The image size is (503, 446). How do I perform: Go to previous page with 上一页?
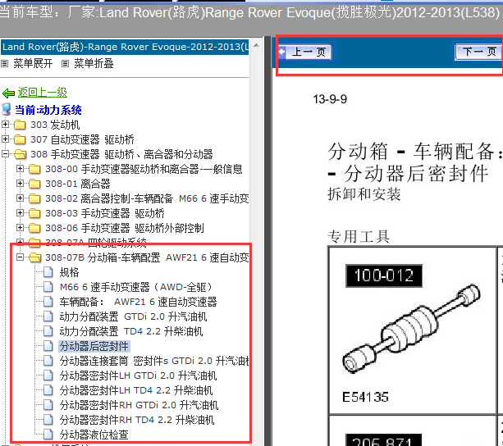(305, 52)
